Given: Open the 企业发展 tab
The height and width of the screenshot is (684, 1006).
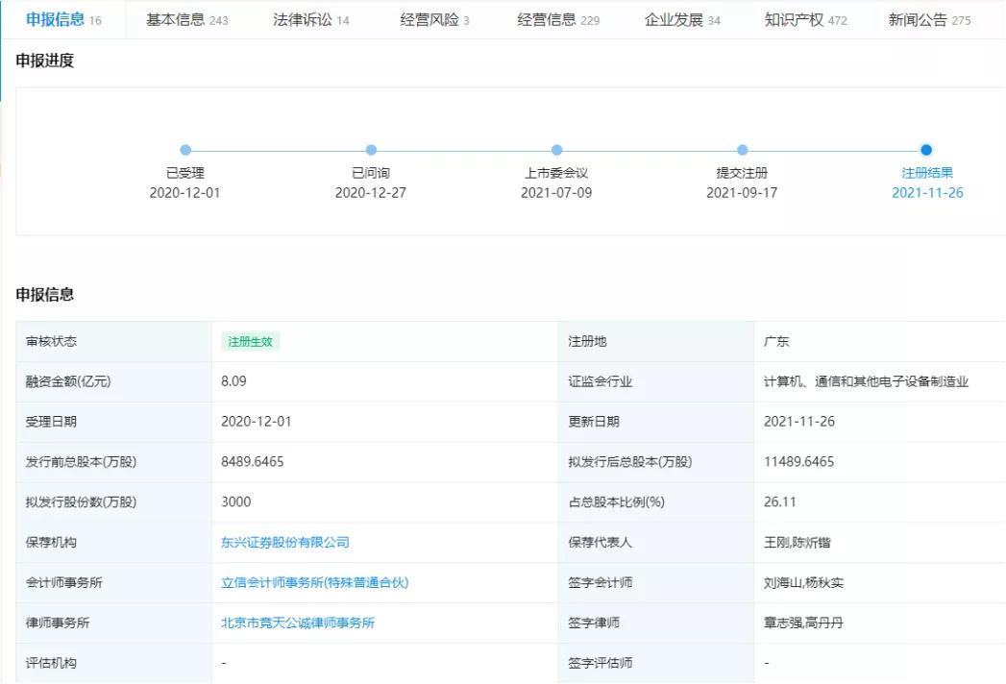Looking at the screenshot, I should pos(676,17).
